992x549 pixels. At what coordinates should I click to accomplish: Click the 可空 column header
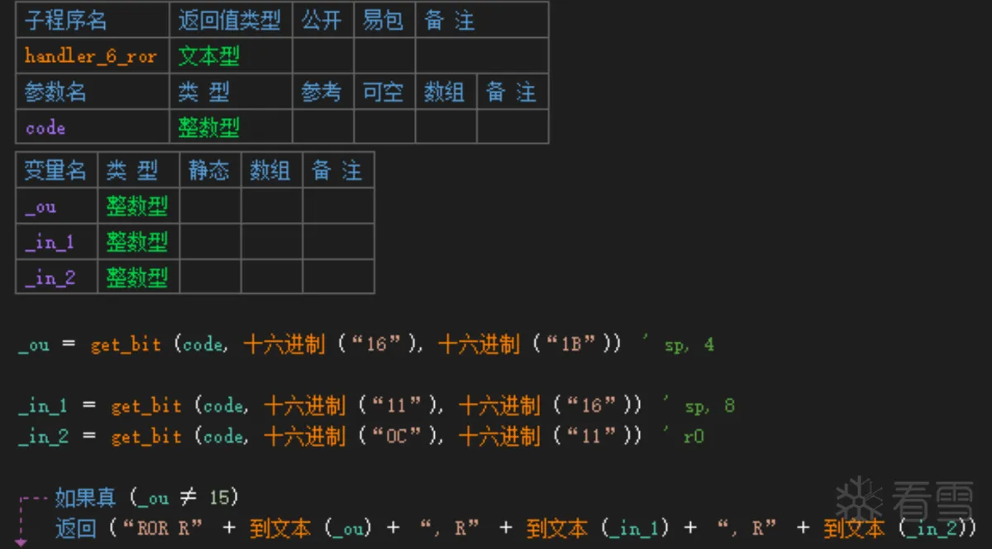[x=383, y=92]
